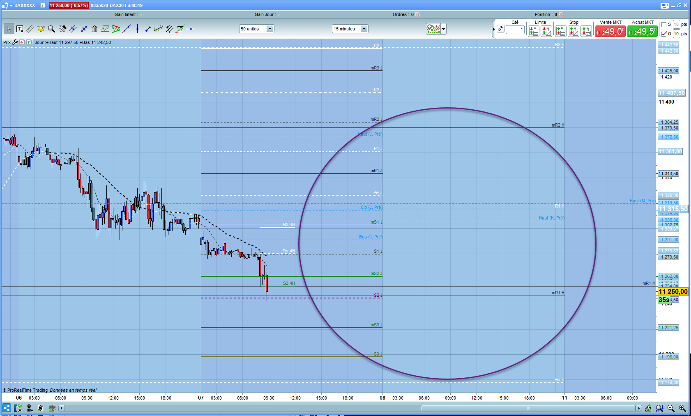The height and width of the screenshot is (416, 691).
Task: Clear orders with the X beside Ordres
Action: coord(418,14)
